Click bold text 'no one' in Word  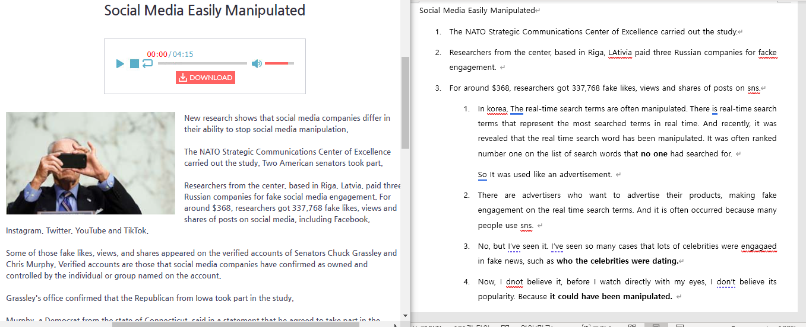click(x=654, y=153)
